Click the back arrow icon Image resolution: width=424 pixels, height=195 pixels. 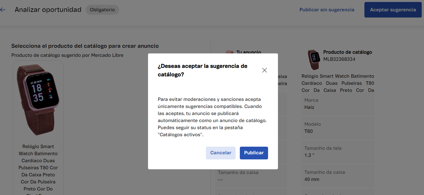3,10
